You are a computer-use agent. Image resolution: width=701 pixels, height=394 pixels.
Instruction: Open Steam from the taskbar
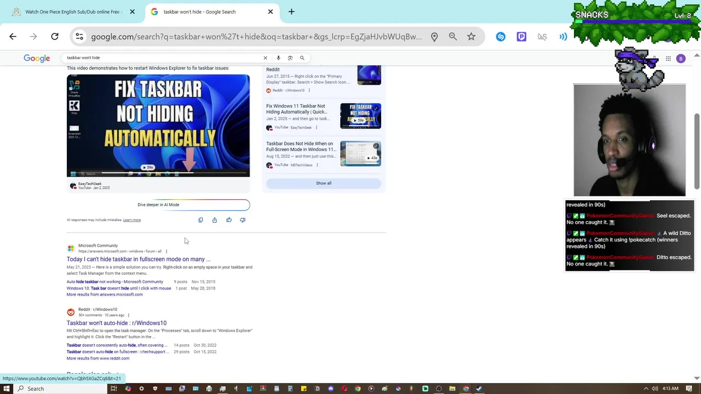(479, 389)
